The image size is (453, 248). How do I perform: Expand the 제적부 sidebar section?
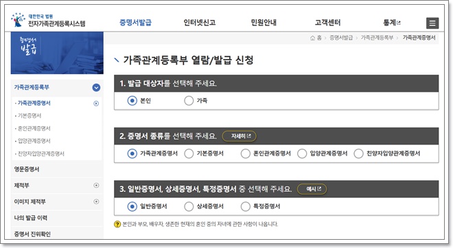pyautogui.click(x=97, y=186)
